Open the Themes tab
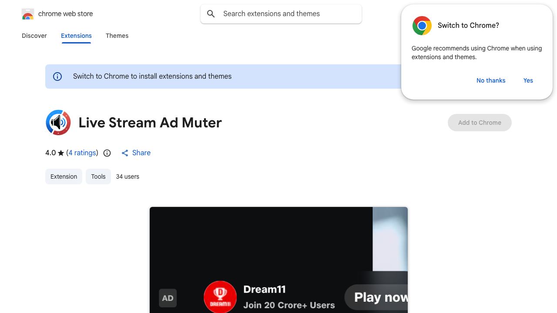 117,36
